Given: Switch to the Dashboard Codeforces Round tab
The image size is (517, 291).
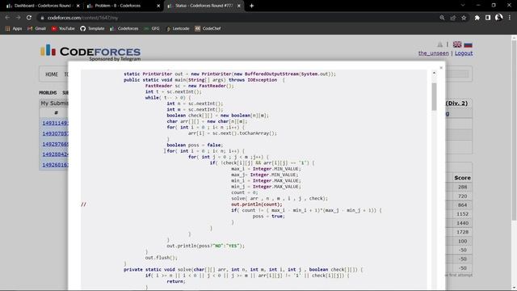Looking at the screenshot, I should [42, 6].
